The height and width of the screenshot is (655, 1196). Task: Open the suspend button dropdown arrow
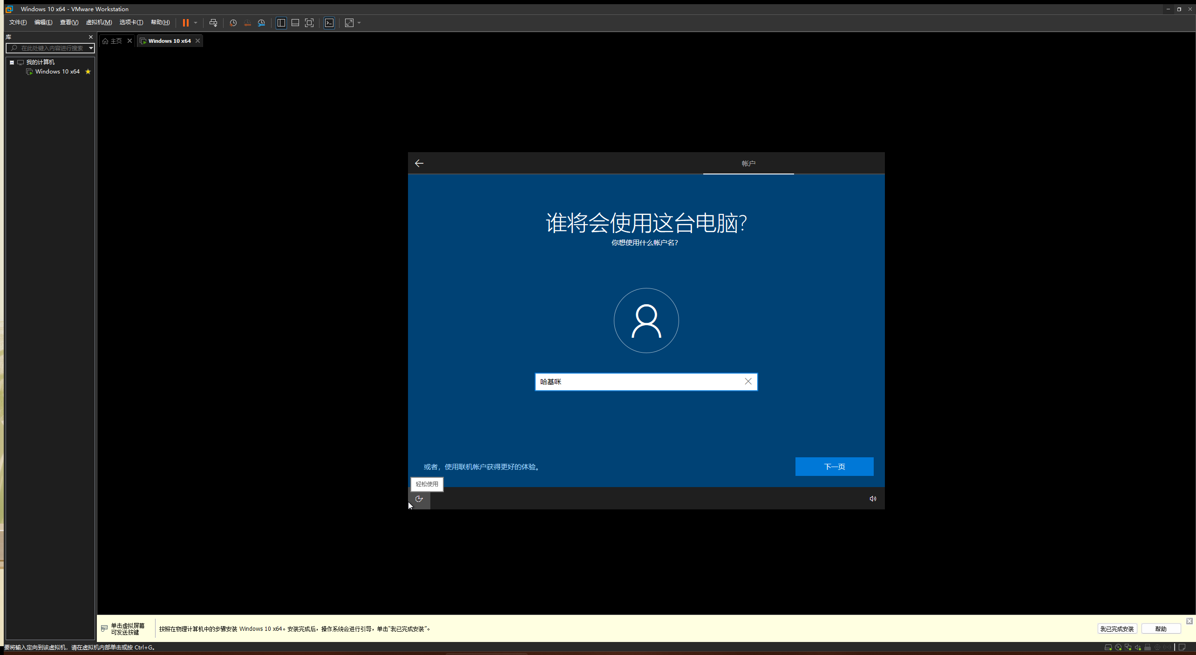pos(196,22)
